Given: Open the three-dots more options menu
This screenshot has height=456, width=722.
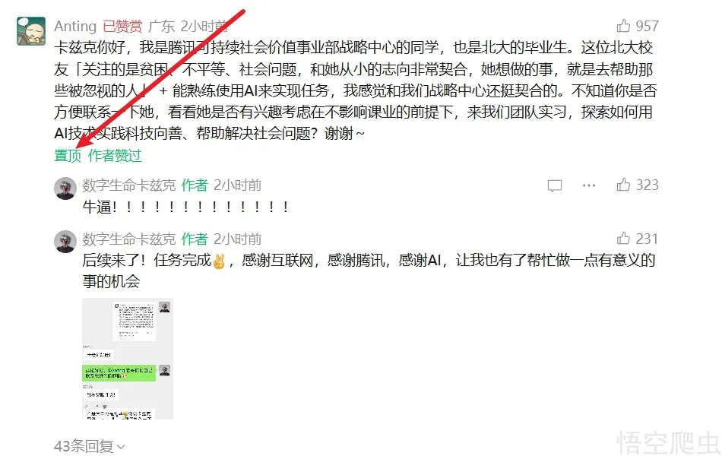Looking at the screenshot, I should click(x=589, y=185).
